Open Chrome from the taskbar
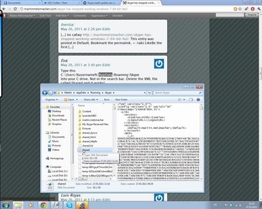The image size is (262, 209). [x=43, y=205]
